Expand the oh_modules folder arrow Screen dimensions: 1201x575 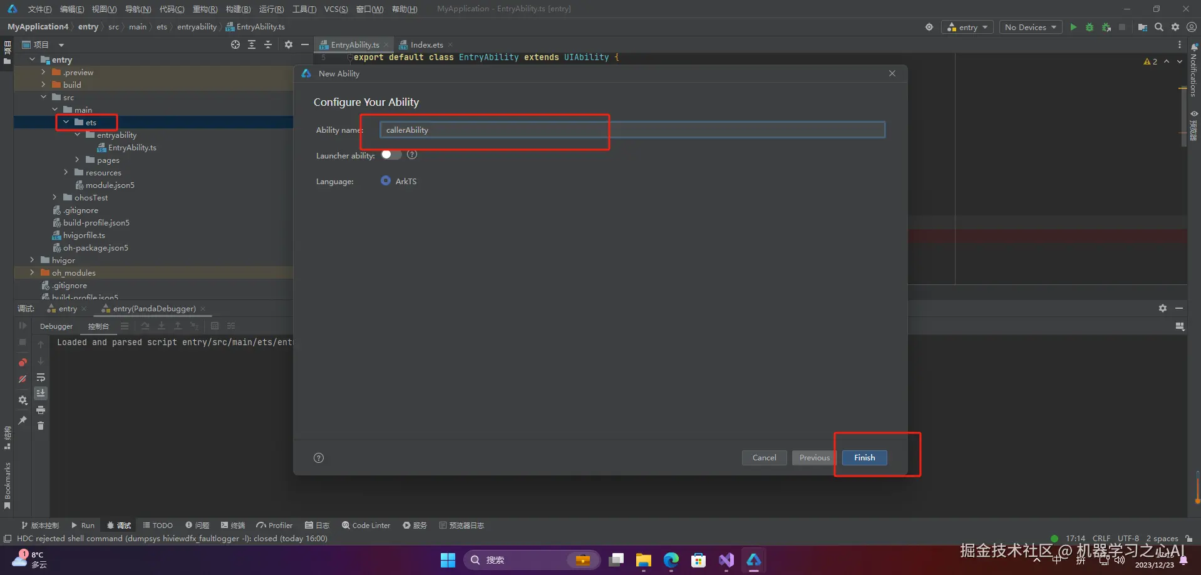[x=32, y=272]
